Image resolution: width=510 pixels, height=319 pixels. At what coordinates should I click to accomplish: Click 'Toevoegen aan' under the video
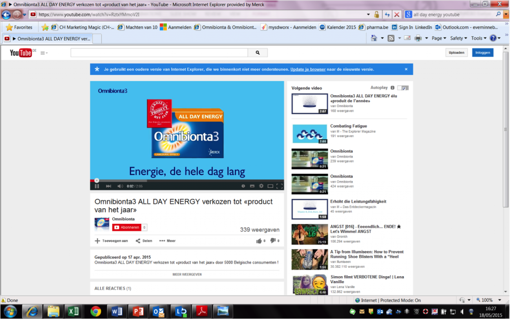[x=111, y=241]
